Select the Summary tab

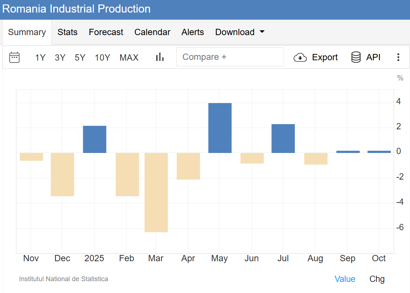27,32
